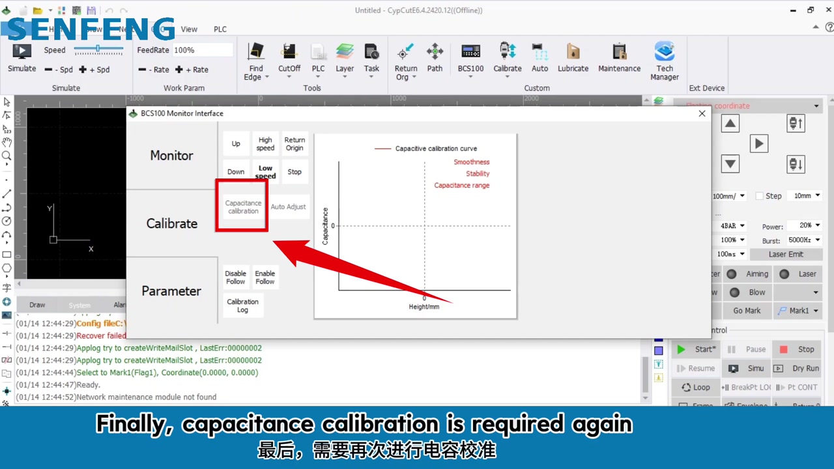The width and height of the screenshot is (834, 469).
Task: Expand the Power percentage dropdown
Action: 817,226
